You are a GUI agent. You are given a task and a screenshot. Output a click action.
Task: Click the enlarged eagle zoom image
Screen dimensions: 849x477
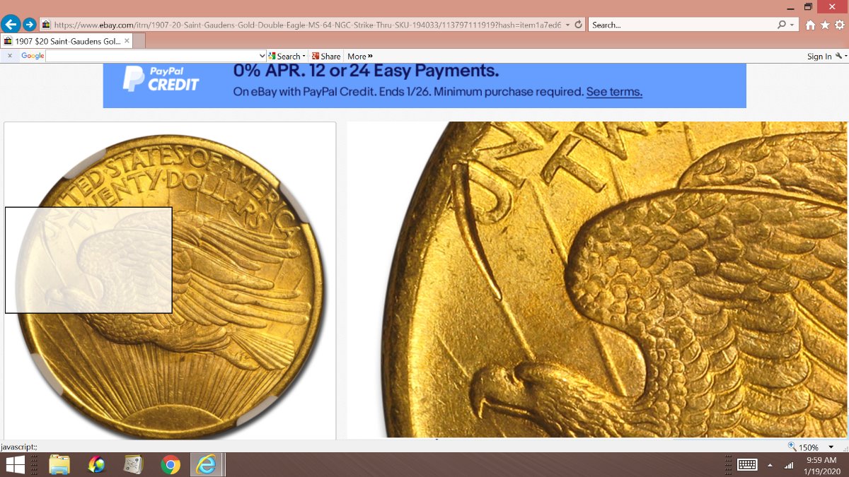[598, 280]
